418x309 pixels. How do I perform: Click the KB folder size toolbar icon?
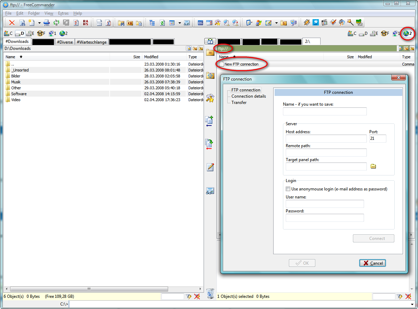point(130,23)
